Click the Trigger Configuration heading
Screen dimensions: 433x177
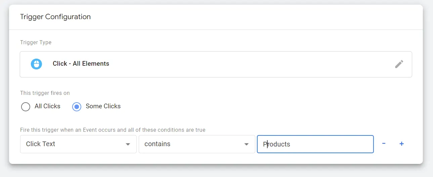point(55,17)
